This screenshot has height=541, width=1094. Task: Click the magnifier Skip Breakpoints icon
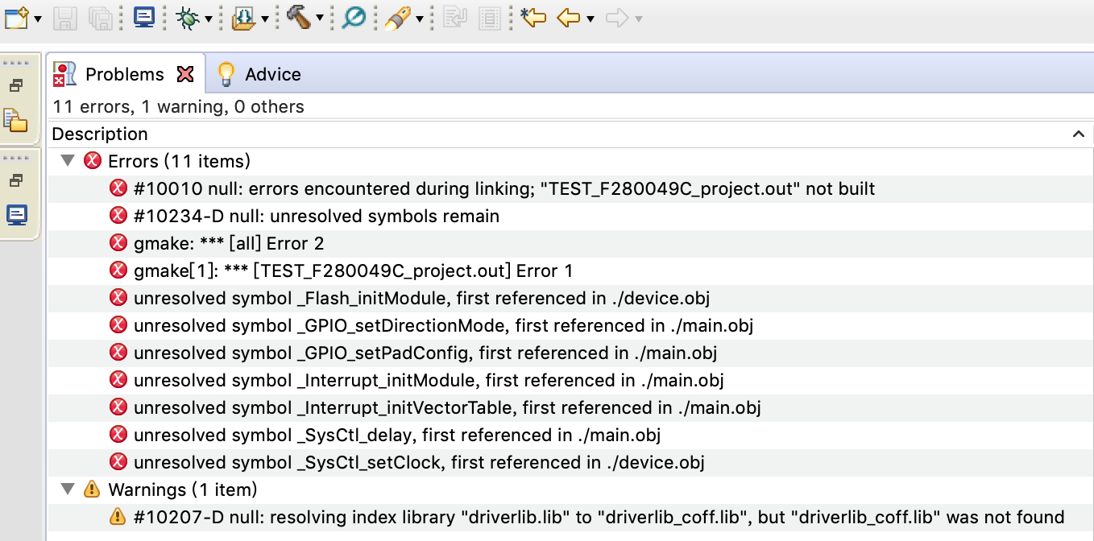tap(353, 17)
